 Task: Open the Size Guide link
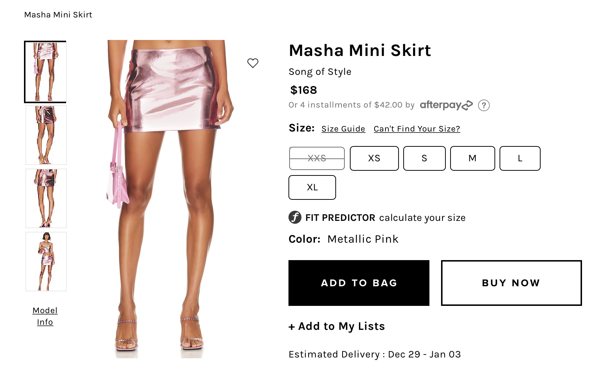(343, 129)
